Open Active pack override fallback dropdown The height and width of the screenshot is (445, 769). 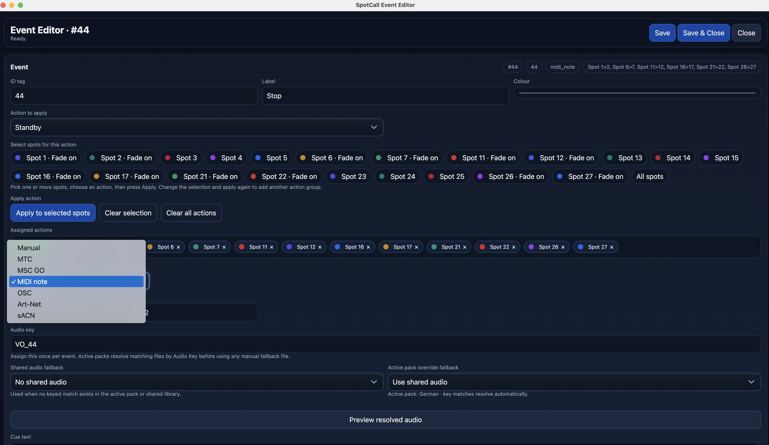[x=574, y=382]
